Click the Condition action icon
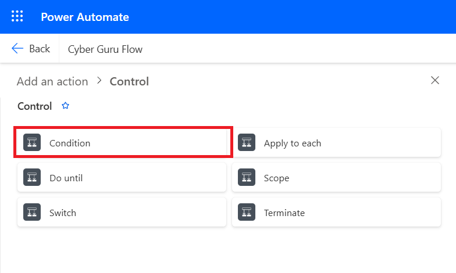 pos(32,142)
